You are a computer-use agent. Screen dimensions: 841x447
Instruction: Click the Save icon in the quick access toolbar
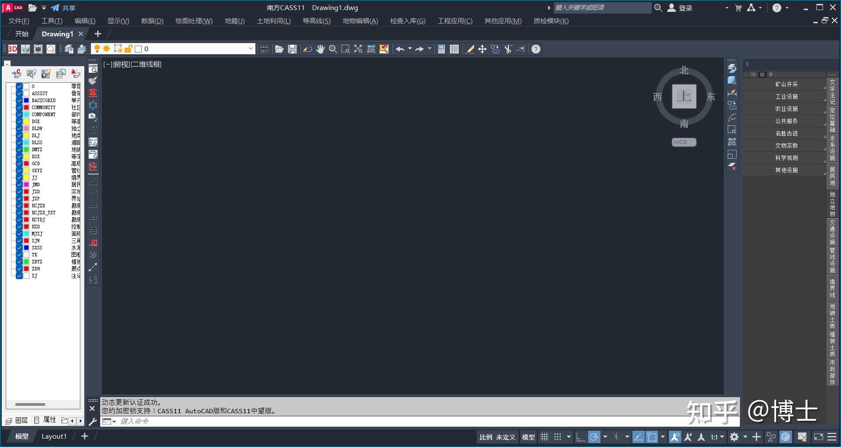click(x=291, y=49)
